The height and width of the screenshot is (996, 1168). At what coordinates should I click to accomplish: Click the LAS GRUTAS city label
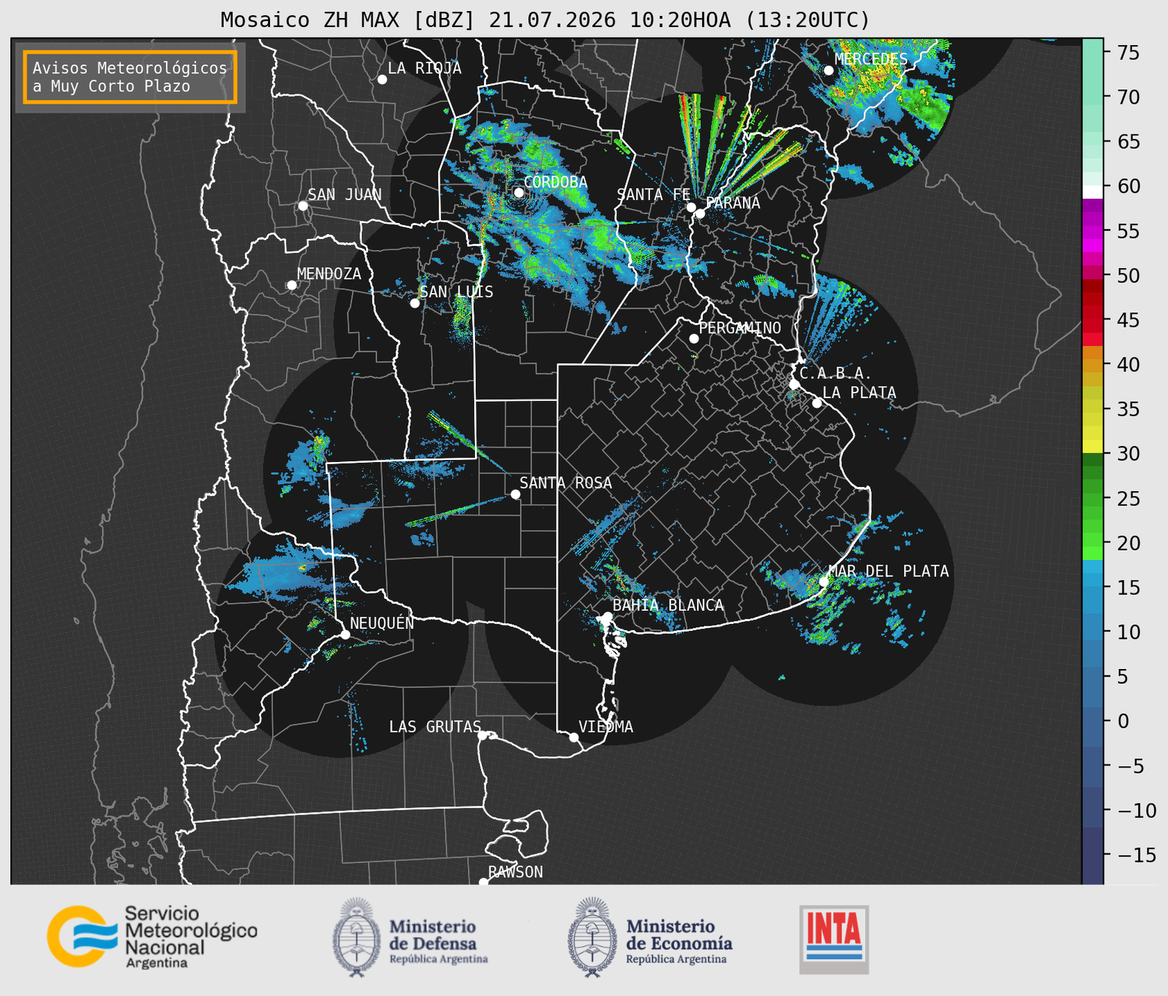(435, 727)
